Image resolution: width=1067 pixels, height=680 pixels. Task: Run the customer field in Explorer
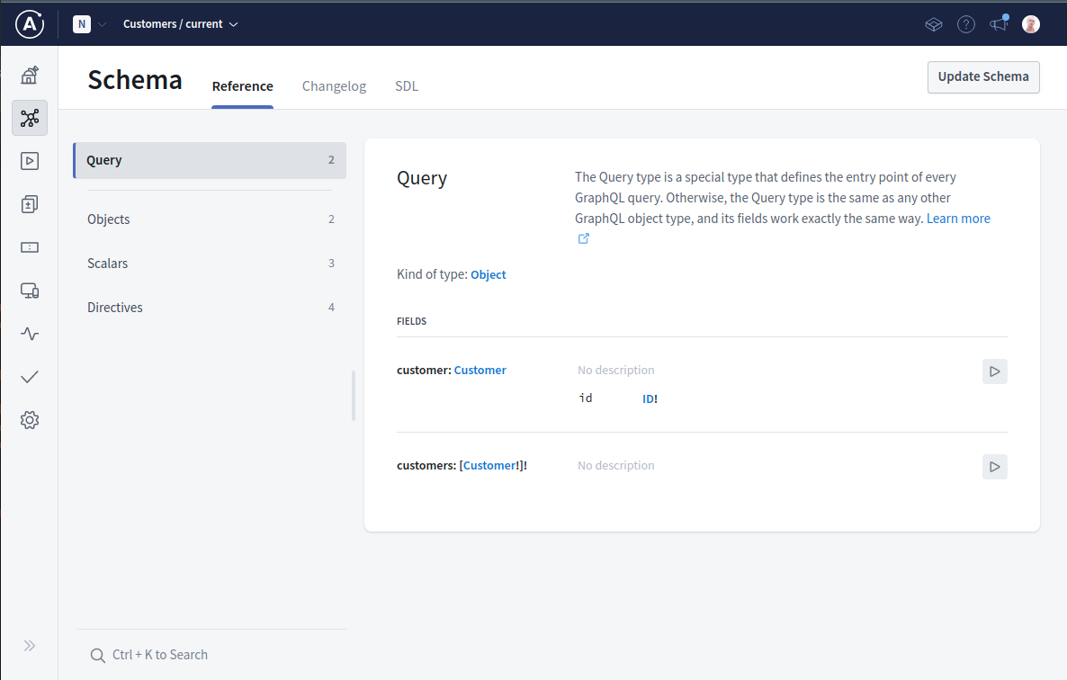tap(994, 371)
